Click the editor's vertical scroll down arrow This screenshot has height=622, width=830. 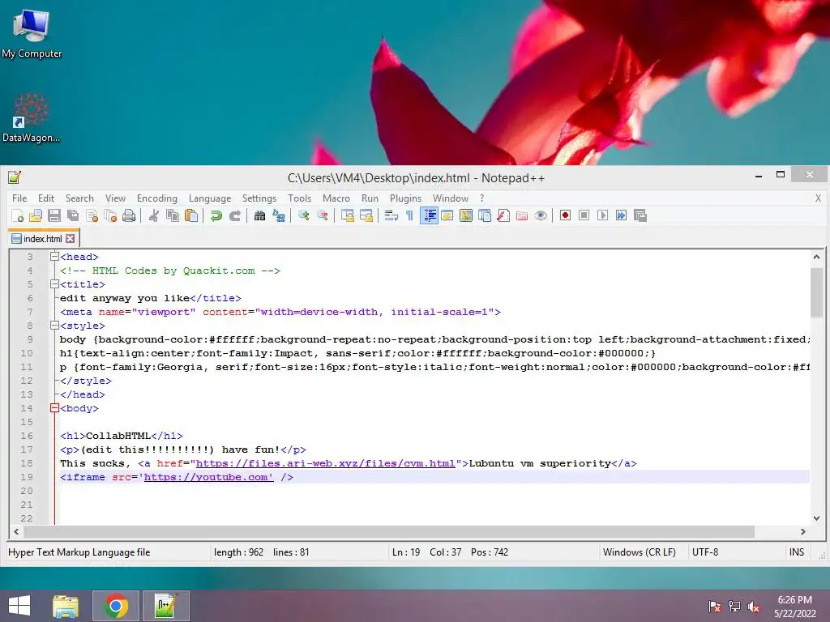click(x=816, y=518)
